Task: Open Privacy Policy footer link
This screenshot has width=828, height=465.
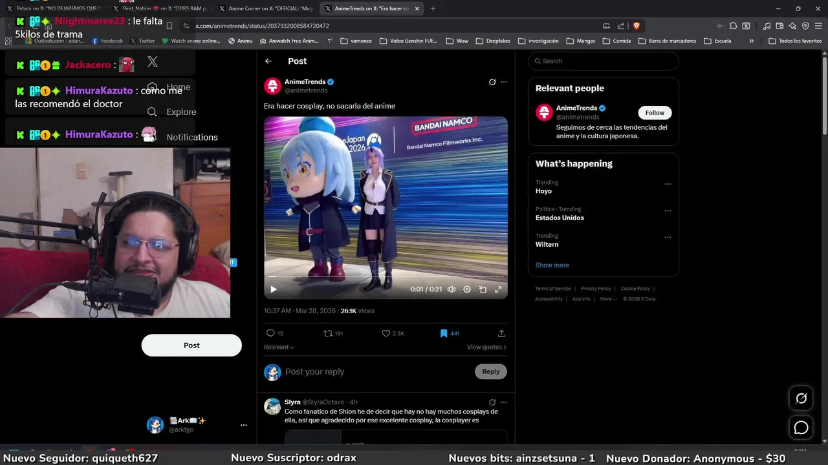Action: click(x=596, y=289)
